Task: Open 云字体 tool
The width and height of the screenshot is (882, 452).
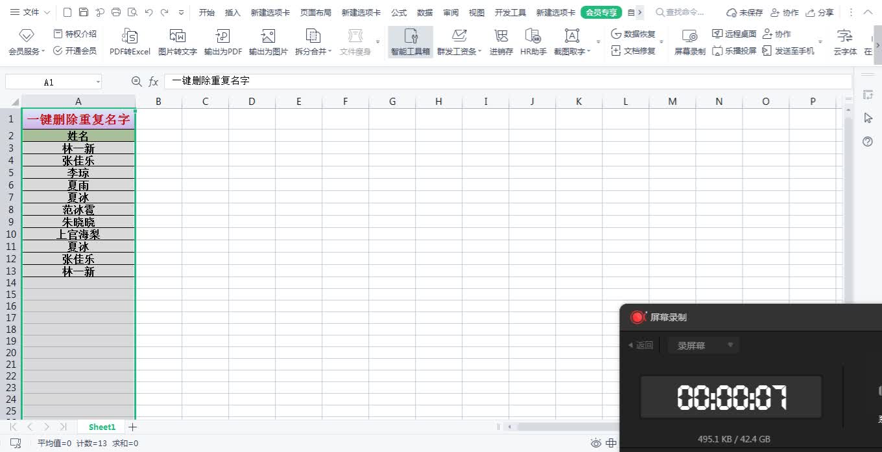Action: pos(845,42)
